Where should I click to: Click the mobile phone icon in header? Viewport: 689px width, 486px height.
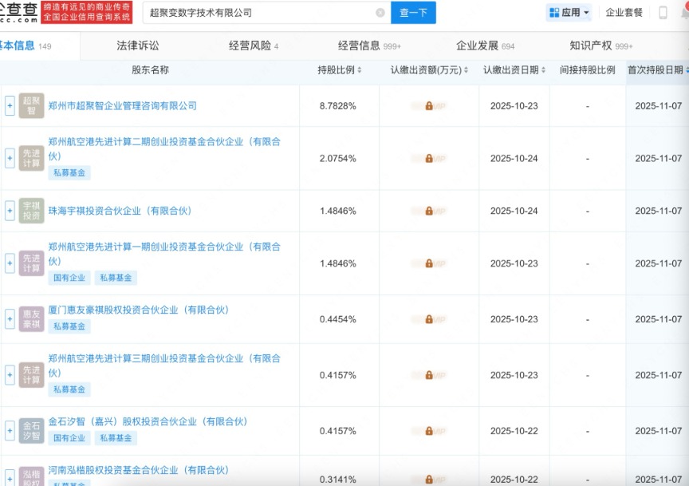[663, 13]
